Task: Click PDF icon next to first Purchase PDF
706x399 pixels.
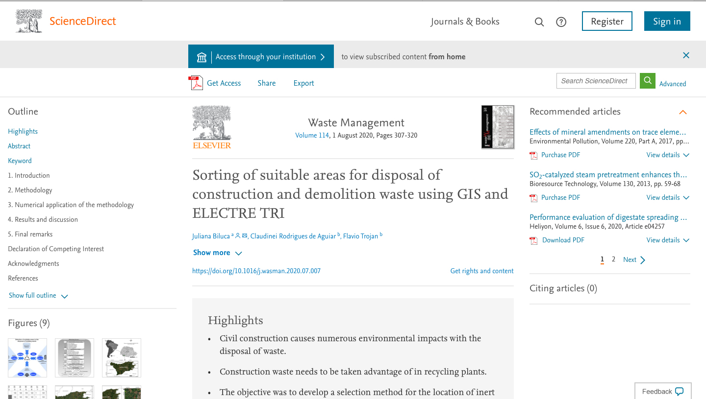Action: point(534,156)
